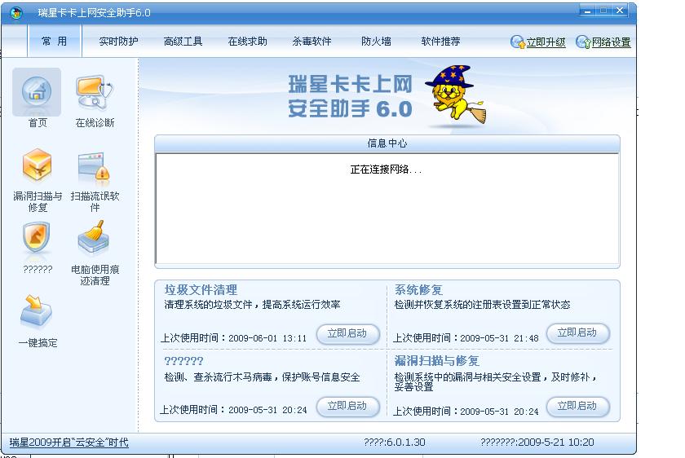Start the ?????? trojan scan 立即启动 button
The height and width of the screenshot is (458, 685).
pyautogui.click(x=347, y=406)
